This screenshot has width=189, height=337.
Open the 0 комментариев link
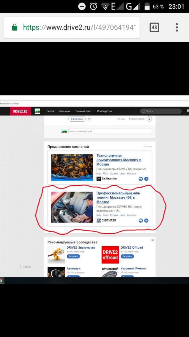(x=137, y=119)
